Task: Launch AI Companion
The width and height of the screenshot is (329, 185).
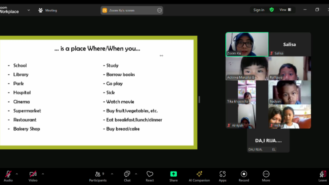Action: (199, 176)
